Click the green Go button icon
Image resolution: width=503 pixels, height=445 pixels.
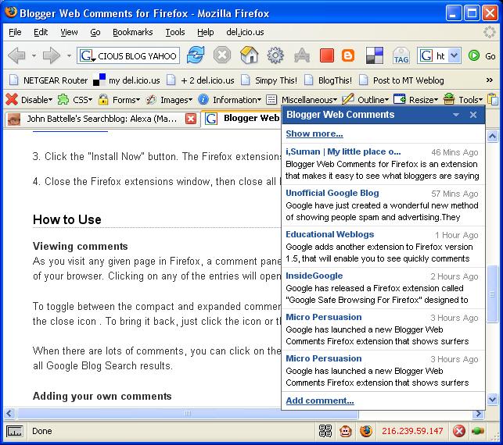[x=474, y=55]
